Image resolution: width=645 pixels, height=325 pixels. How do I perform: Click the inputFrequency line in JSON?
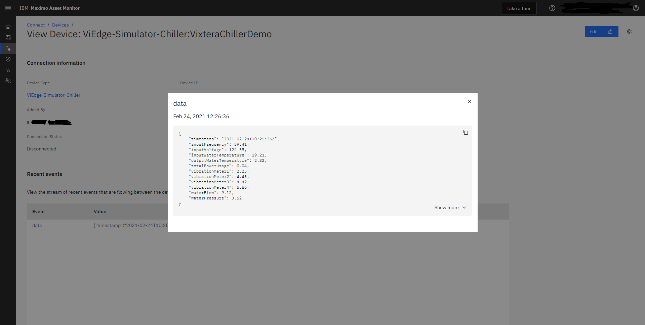coord(219,144)
